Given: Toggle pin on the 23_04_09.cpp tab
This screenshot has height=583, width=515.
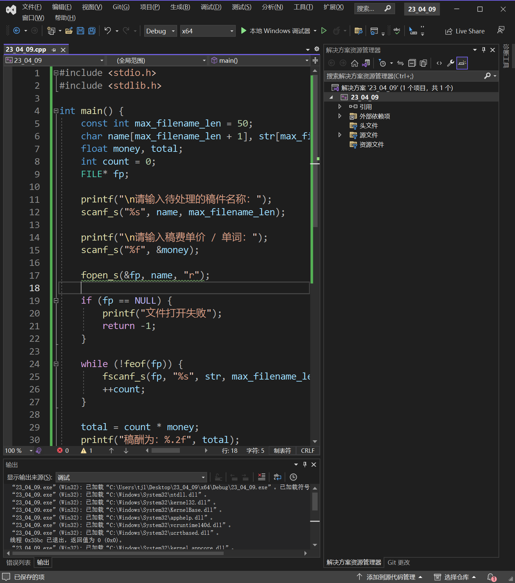Looking at the screenshot, I should pyautogui.click(x=54, y=50).
